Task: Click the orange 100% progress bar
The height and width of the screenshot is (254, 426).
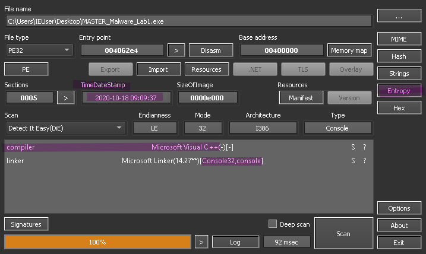Action: pos(98,242)
